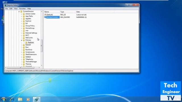Expand the Internet Settings key
This screenshot has width=182, height=102.
coord(22,33)
